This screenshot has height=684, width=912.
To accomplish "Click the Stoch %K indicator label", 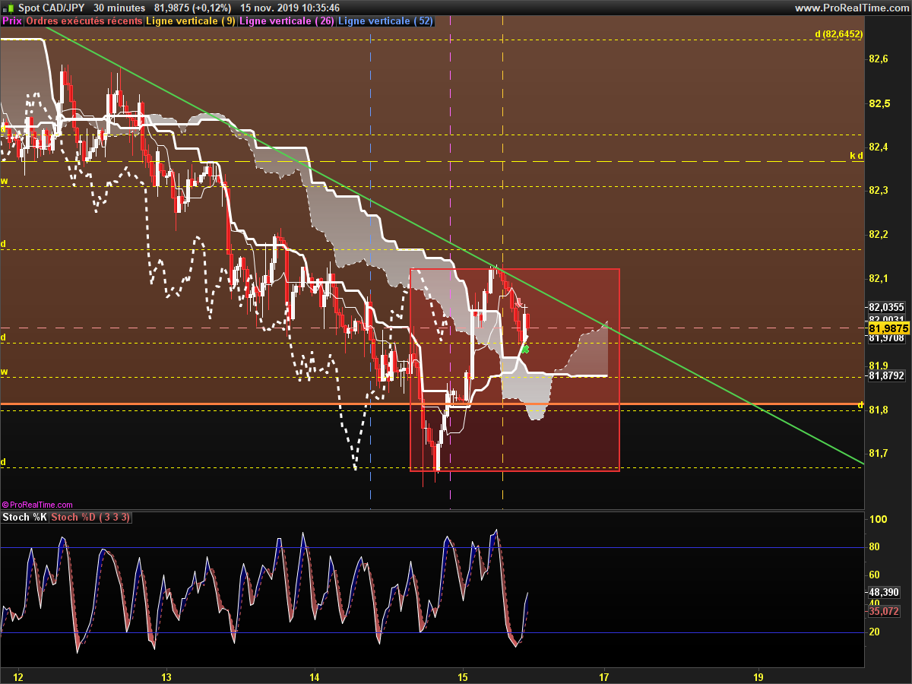I will (x=25, y=518).
